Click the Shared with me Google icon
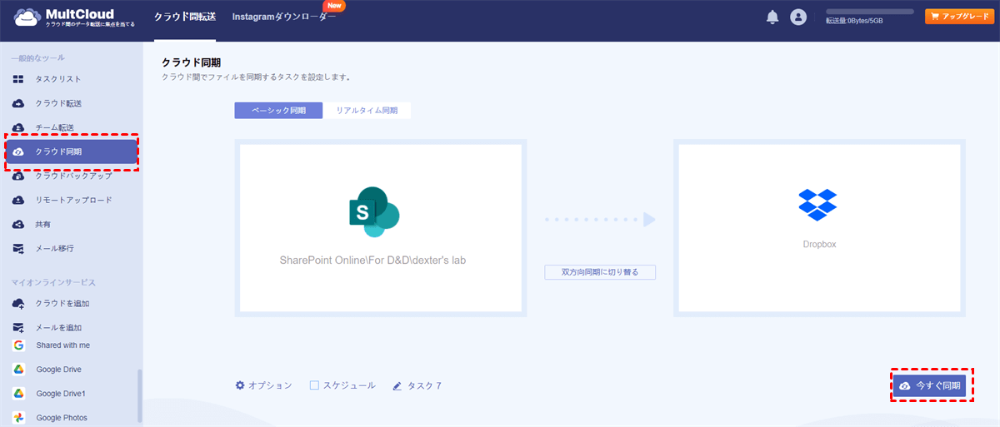Screen dimensions: 1000x427 coord(18,345)
